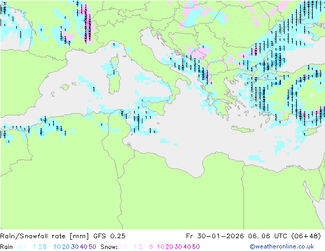
Task: Select the 'Rain/Snowfall rate [mm]' title text
Action: (45, 236)
